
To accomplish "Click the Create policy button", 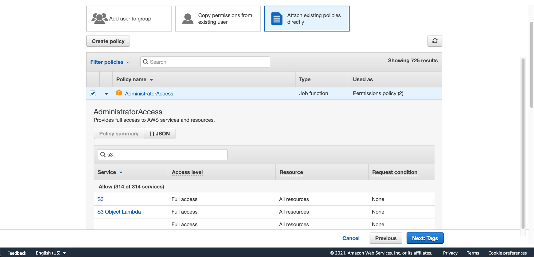I will point(108,41).
